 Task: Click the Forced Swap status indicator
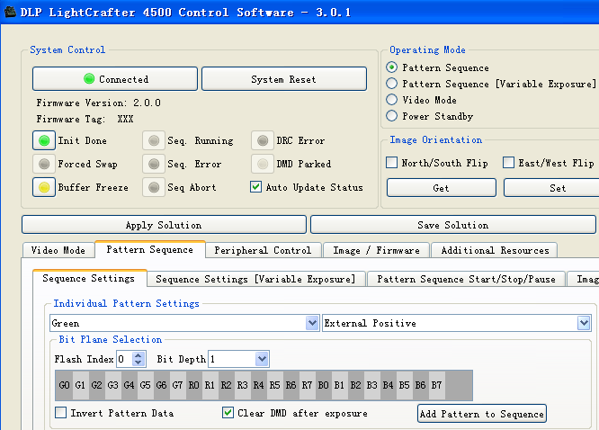(44, 164)
